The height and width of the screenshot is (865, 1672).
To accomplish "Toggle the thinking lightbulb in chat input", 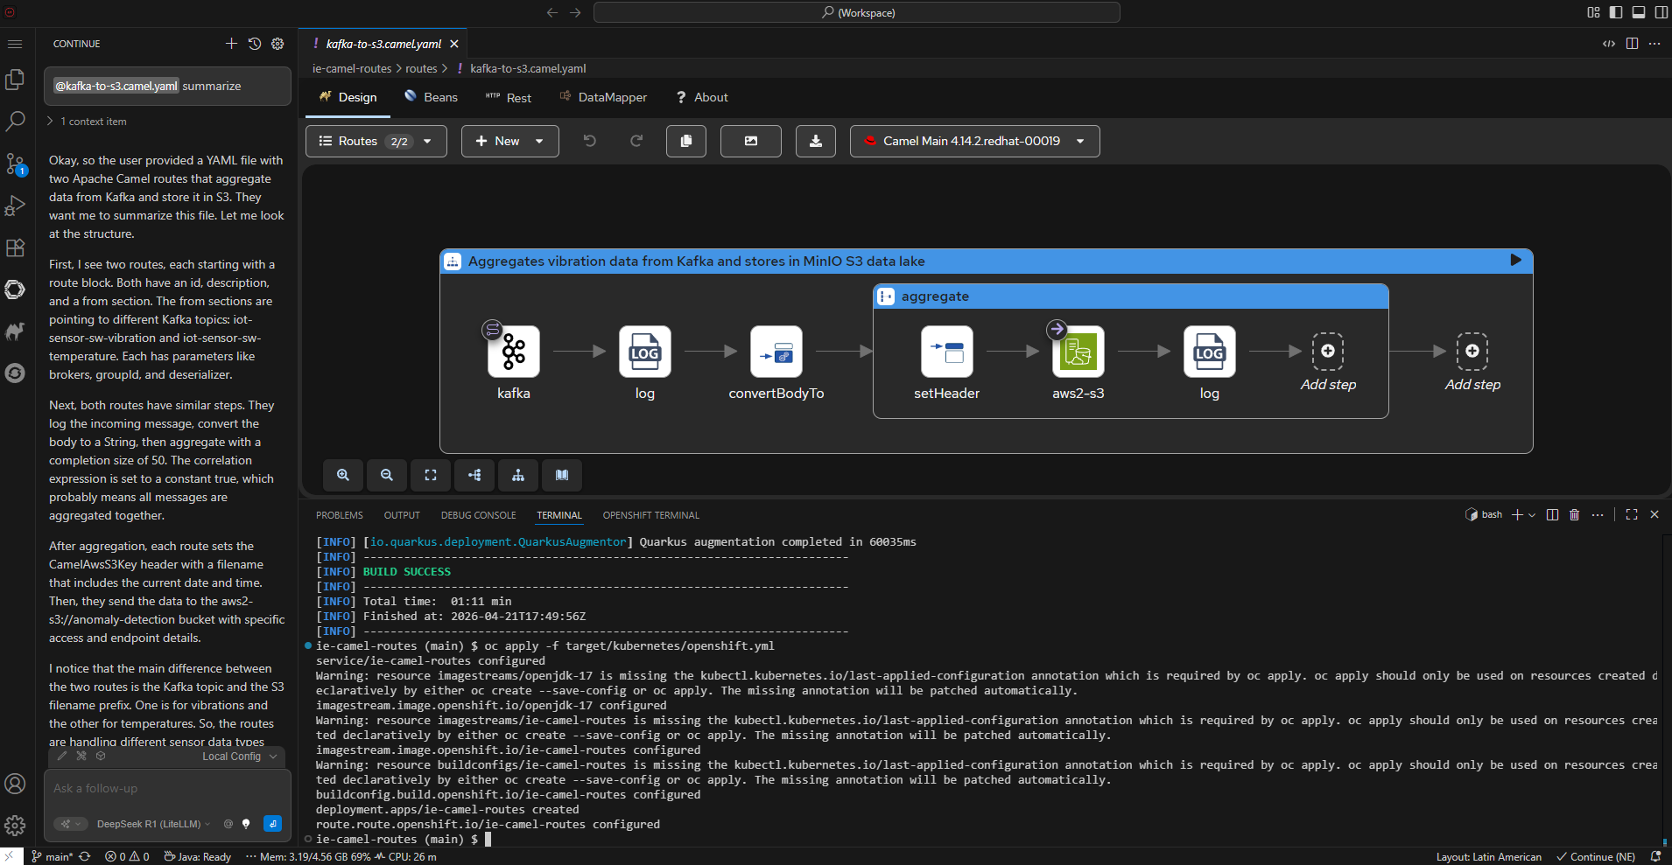I will pos(246,824).
